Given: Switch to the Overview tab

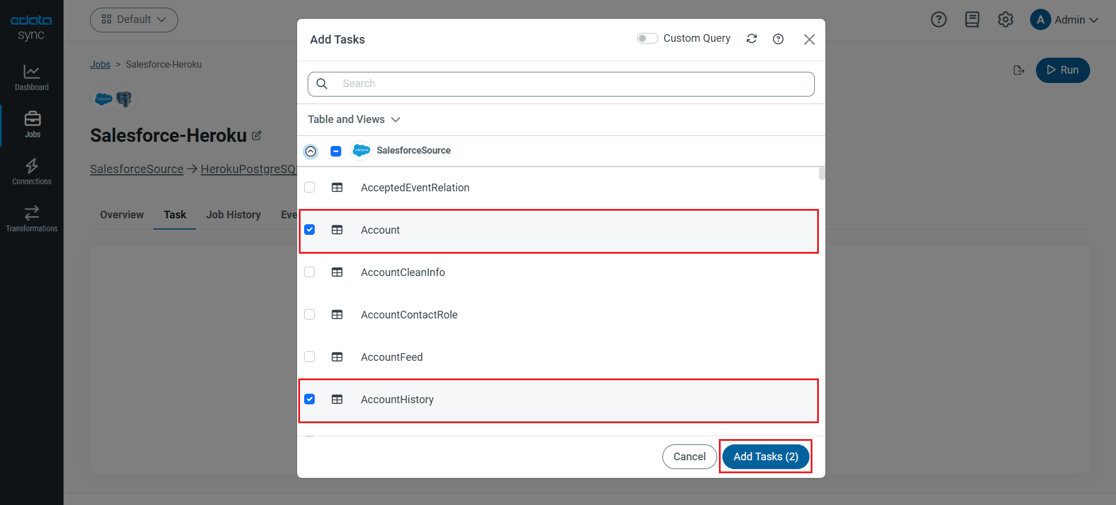Looking at the screenshot, I should 122,215.
